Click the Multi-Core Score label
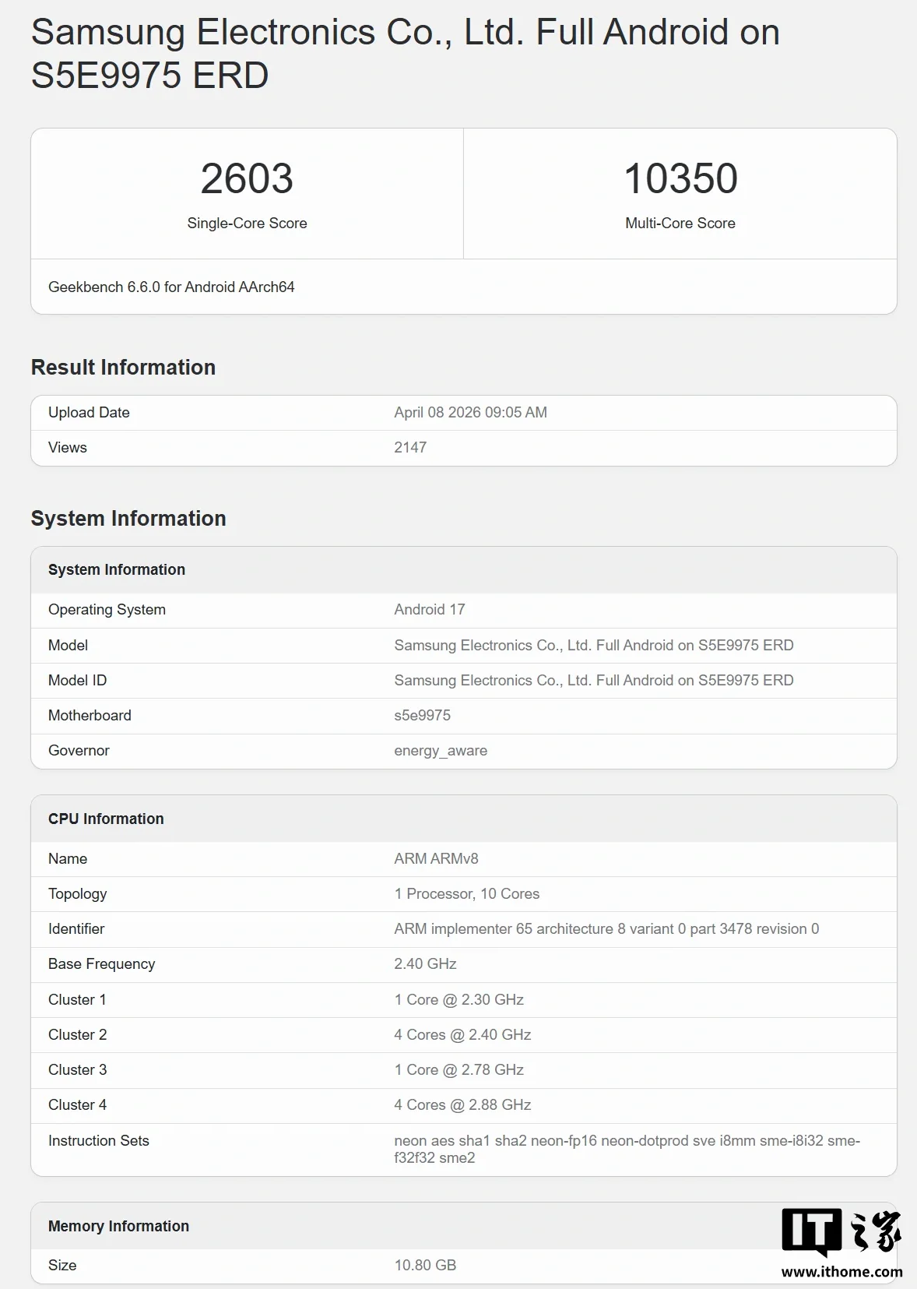 [680, 224]
